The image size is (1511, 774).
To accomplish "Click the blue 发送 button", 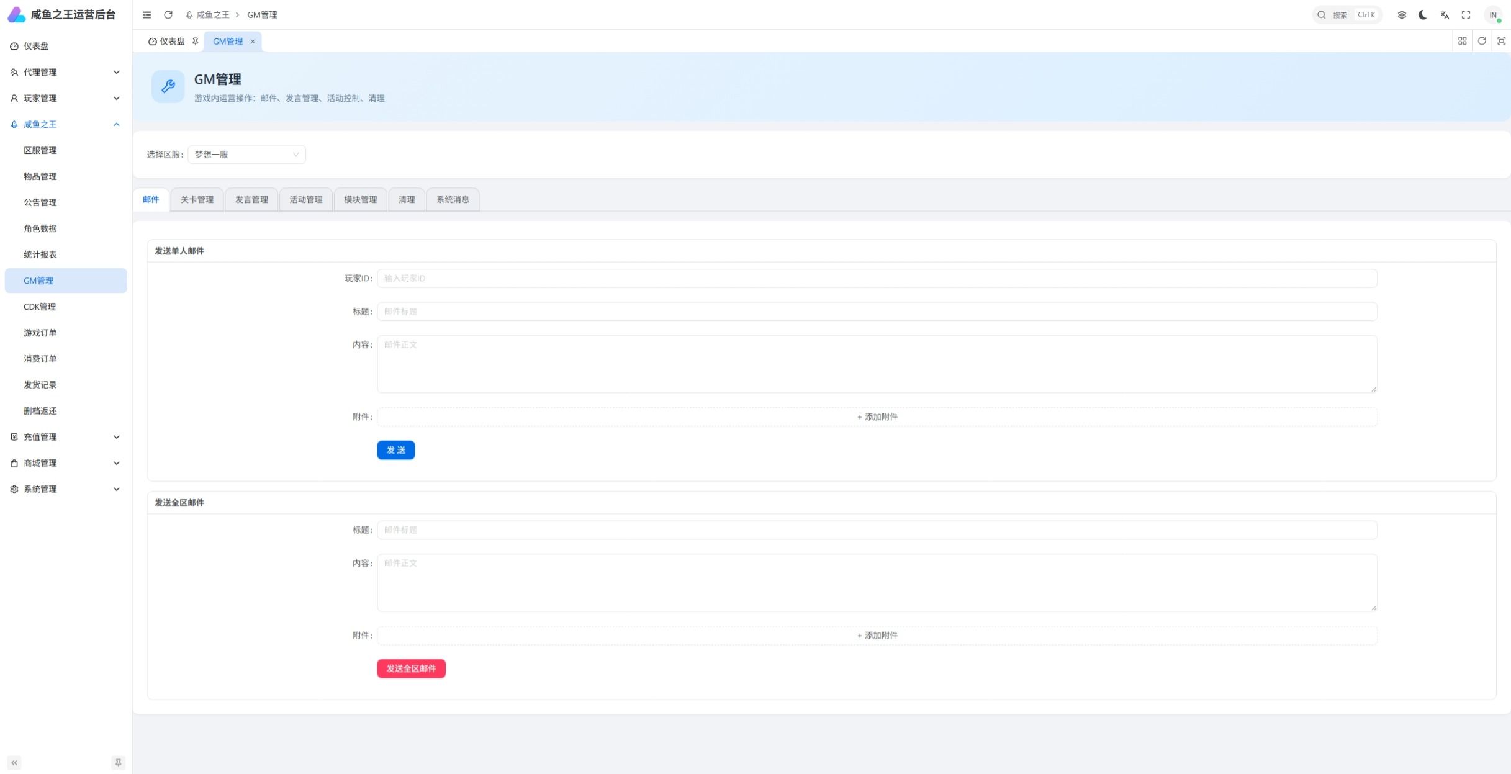I will (396, 450).
